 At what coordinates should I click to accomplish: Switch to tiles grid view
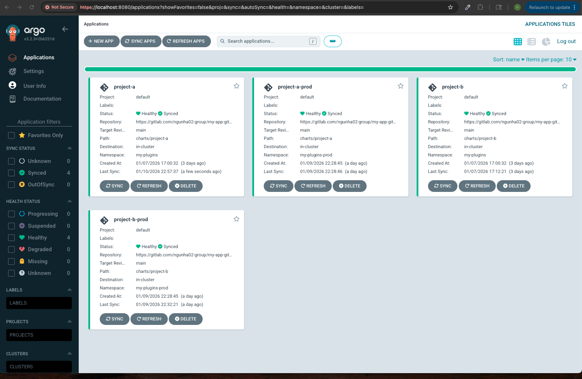pyautogui.click(x=517, y=42)
